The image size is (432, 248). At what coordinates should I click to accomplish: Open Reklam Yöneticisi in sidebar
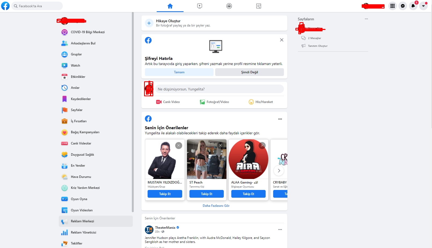[x=96, y=232]
